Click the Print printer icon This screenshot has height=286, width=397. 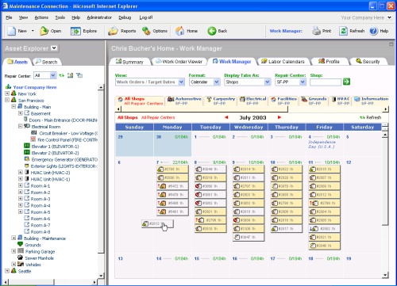pos(316,31)
